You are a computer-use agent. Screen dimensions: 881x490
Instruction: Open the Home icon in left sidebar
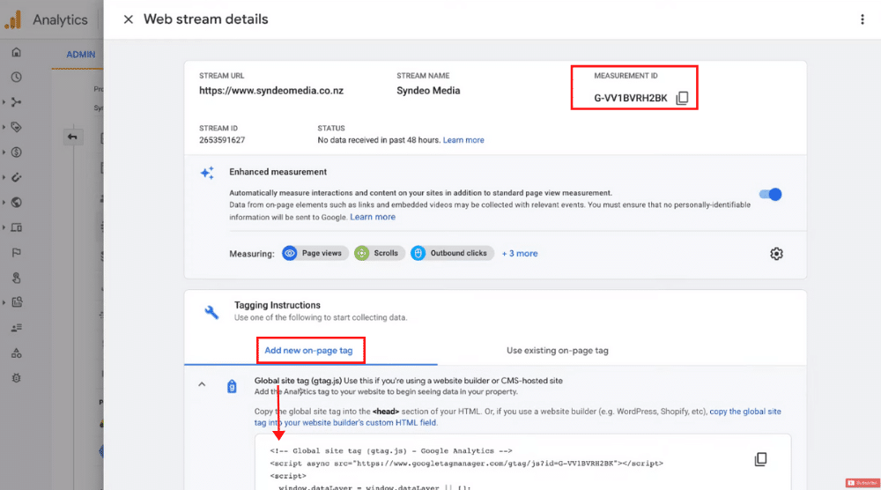(x=16, y=52)
